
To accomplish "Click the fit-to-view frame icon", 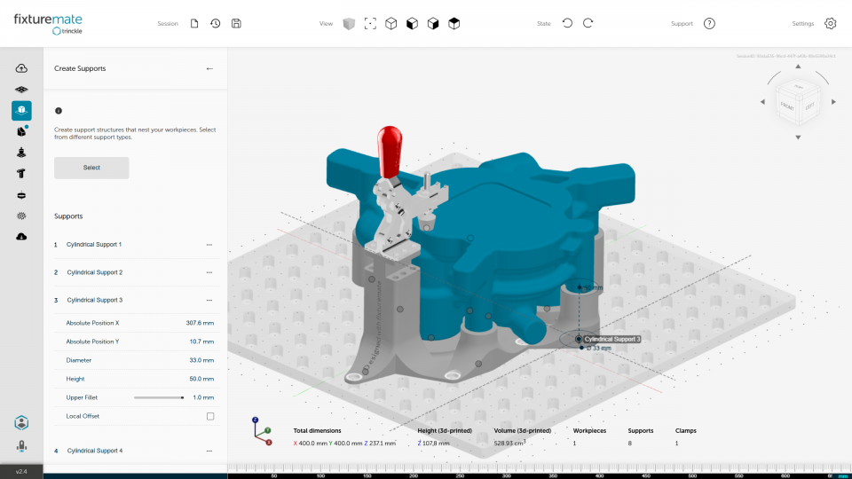I will pos(370,23).
